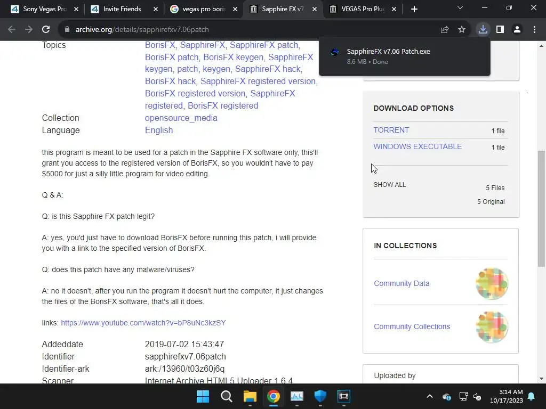Viewport: 546px width, 409px height.
Task: Bookmark this page with the star icon
Action: tap(462, 30)
